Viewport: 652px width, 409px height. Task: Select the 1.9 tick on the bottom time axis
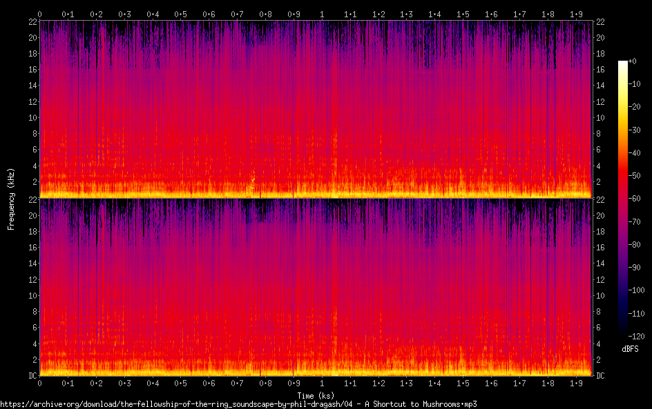click(576, 383)
